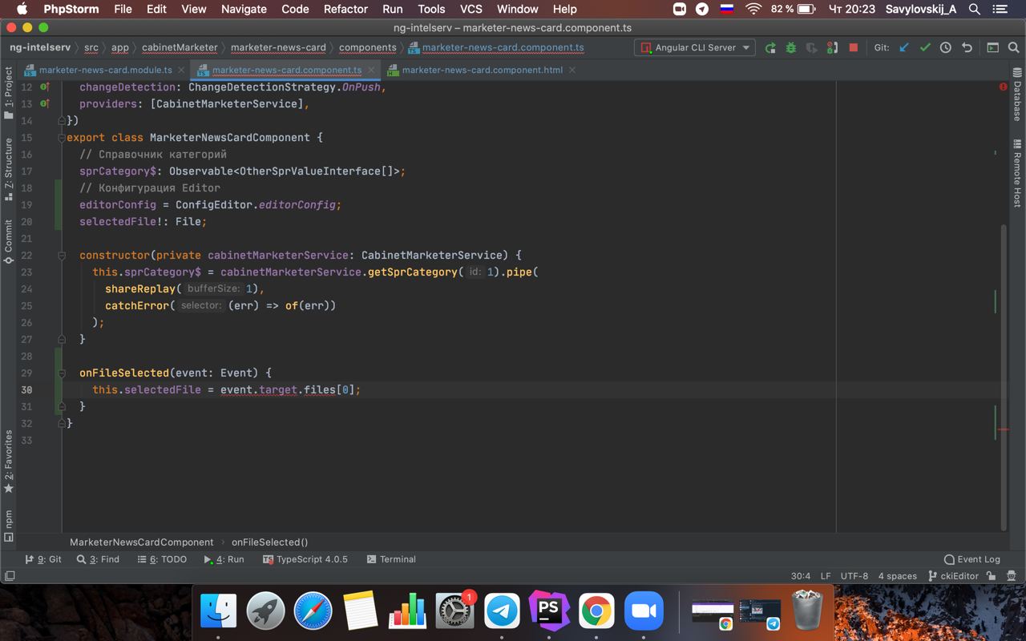Open the Commit tool window

point(9,241)
